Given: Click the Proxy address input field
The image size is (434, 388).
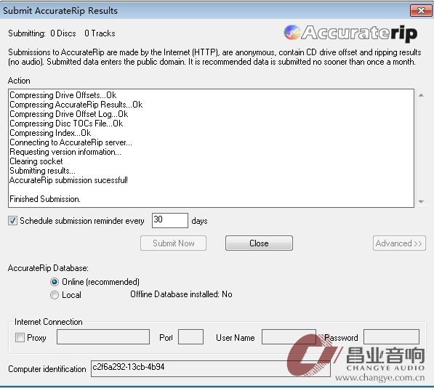Looking at the screenshot, I should point(103,337).
